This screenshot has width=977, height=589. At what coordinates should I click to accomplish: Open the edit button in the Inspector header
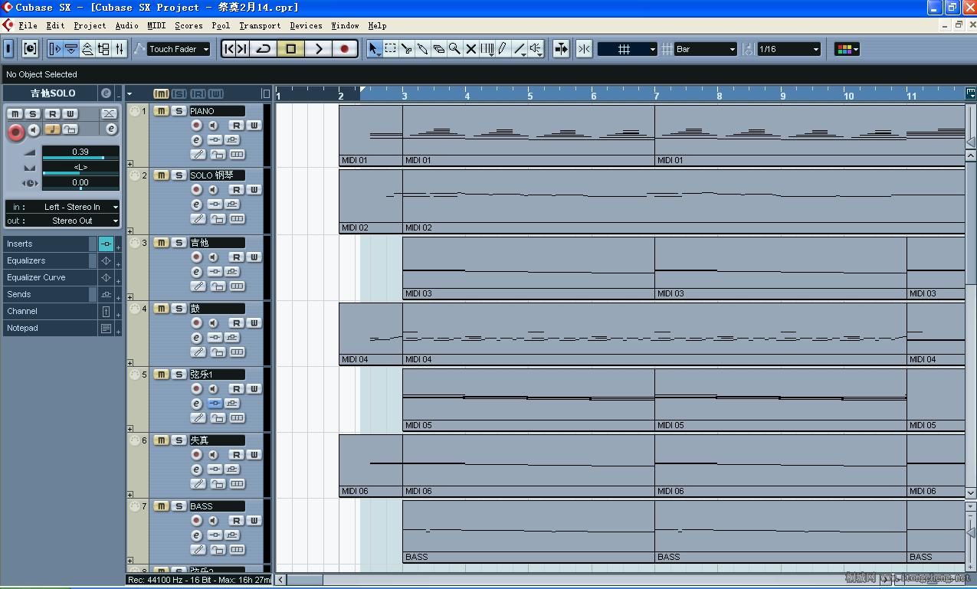point(106,93)
